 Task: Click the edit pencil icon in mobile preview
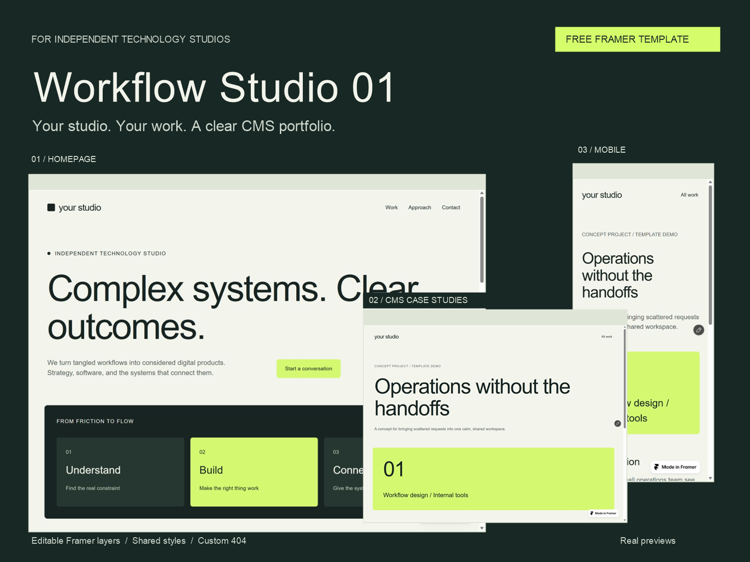pyautogui.click(x=698, y=330)
